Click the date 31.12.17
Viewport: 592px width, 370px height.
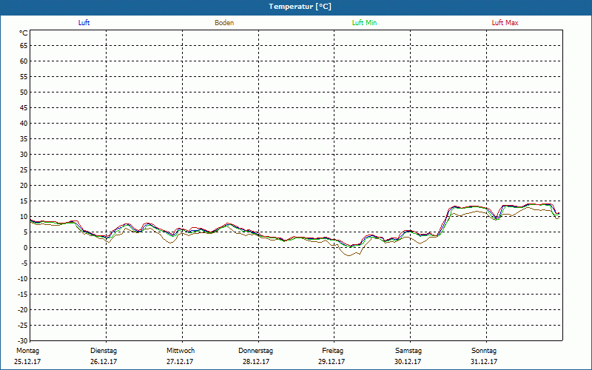click(x=484, y=362)
